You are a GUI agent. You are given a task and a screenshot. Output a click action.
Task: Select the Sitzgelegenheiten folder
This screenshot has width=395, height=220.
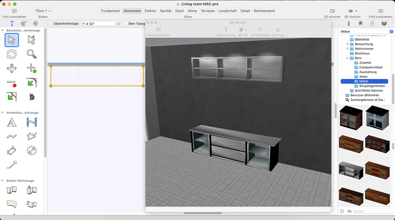pos(372,86)
